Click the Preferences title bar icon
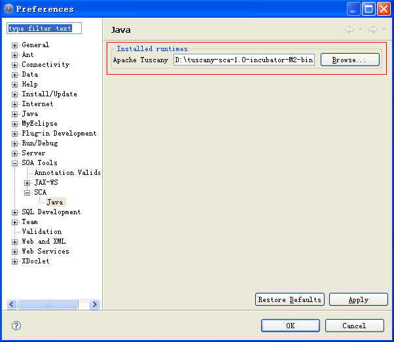This screenshot has height=342, width=394. tap(9, 9)
